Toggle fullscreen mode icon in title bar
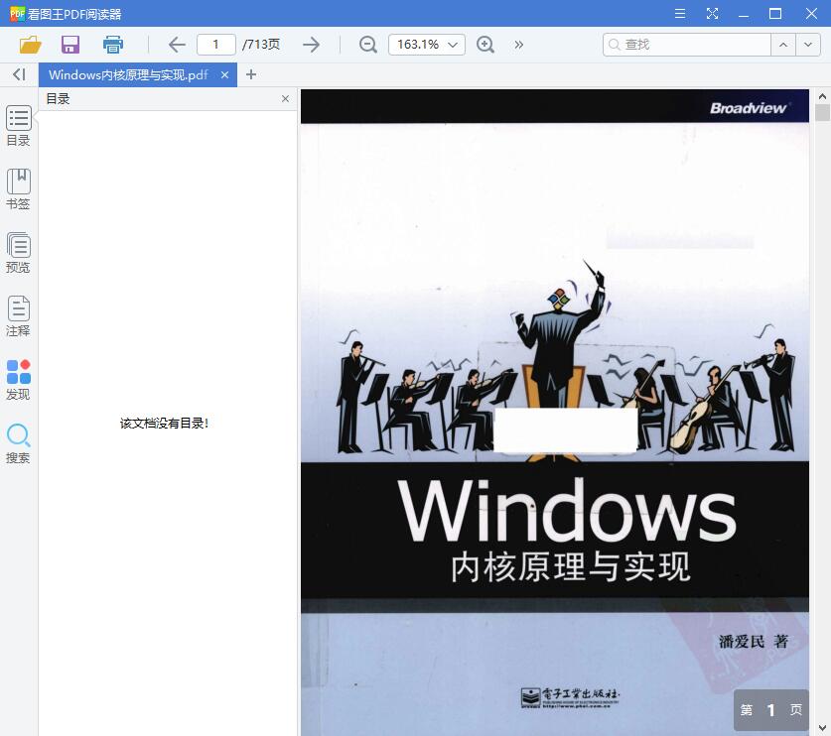831x736 pixels. pos(712,14)
